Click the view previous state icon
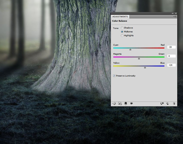Image resolution: width=183 pixels, height=144 pixels. click(162, 103)
